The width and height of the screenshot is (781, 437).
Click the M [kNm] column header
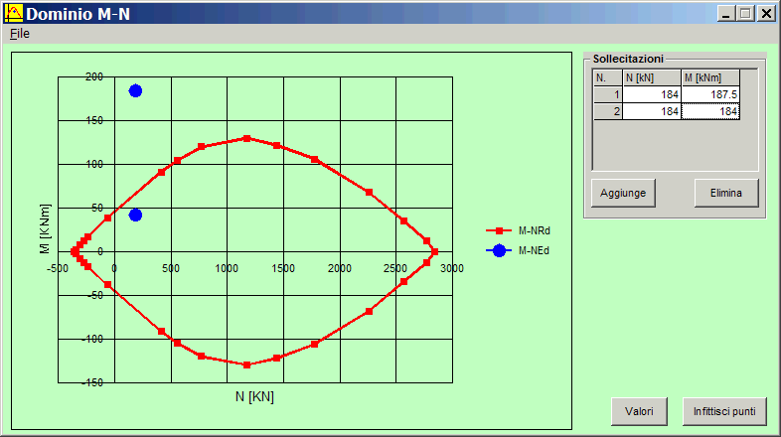tap(710, 78)
